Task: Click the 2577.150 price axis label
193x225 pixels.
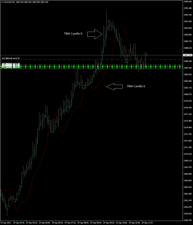Action: 188,114
